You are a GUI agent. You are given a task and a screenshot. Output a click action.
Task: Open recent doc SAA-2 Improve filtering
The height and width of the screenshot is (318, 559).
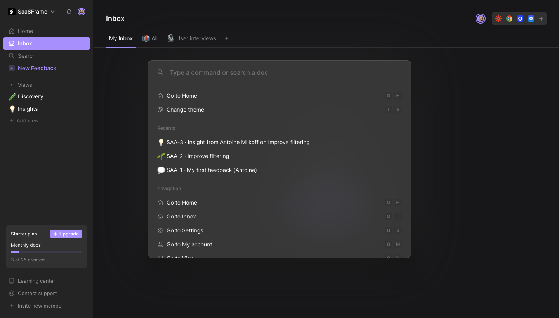[279, 156]
